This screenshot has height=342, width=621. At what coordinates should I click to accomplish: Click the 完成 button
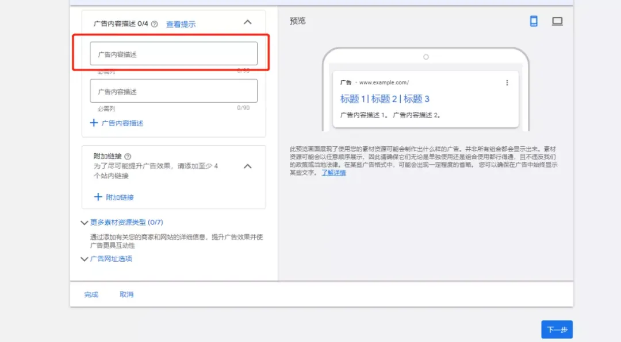pos(91,294)
